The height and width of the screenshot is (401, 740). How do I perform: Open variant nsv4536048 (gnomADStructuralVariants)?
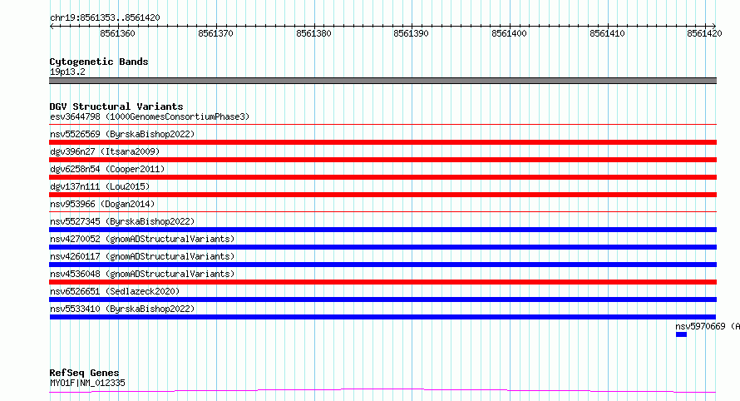pos(142,274)
